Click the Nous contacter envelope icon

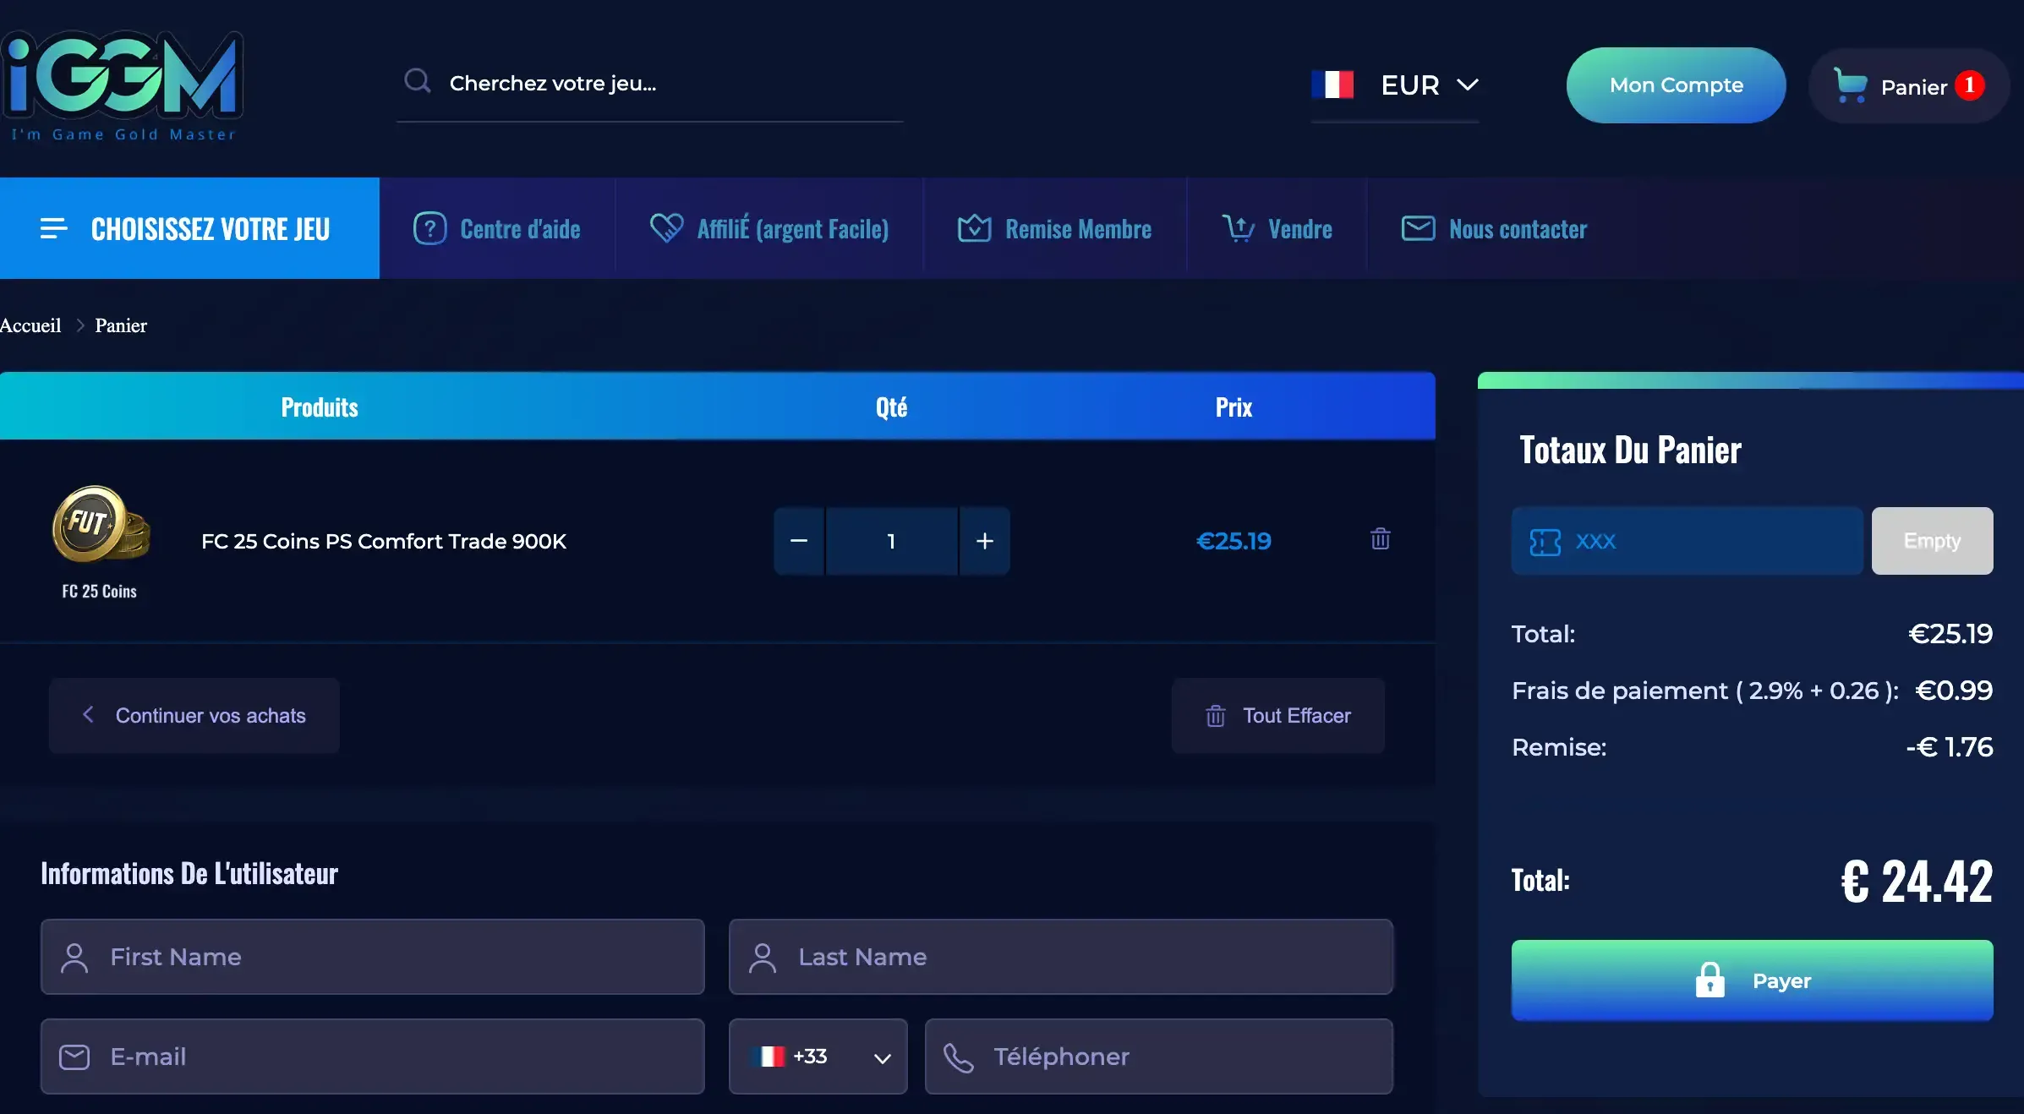tap(1418, 228)
